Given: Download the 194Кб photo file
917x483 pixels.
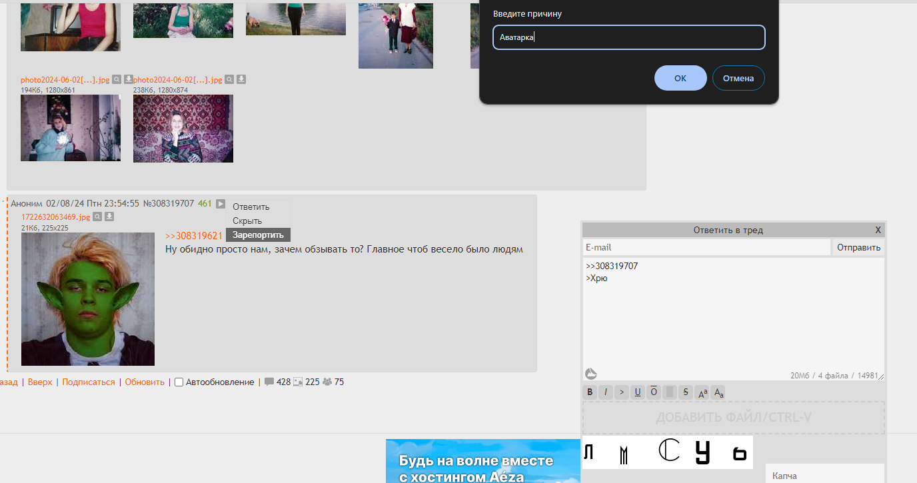Looking at the screenshot, I should (x=129, y=79).
